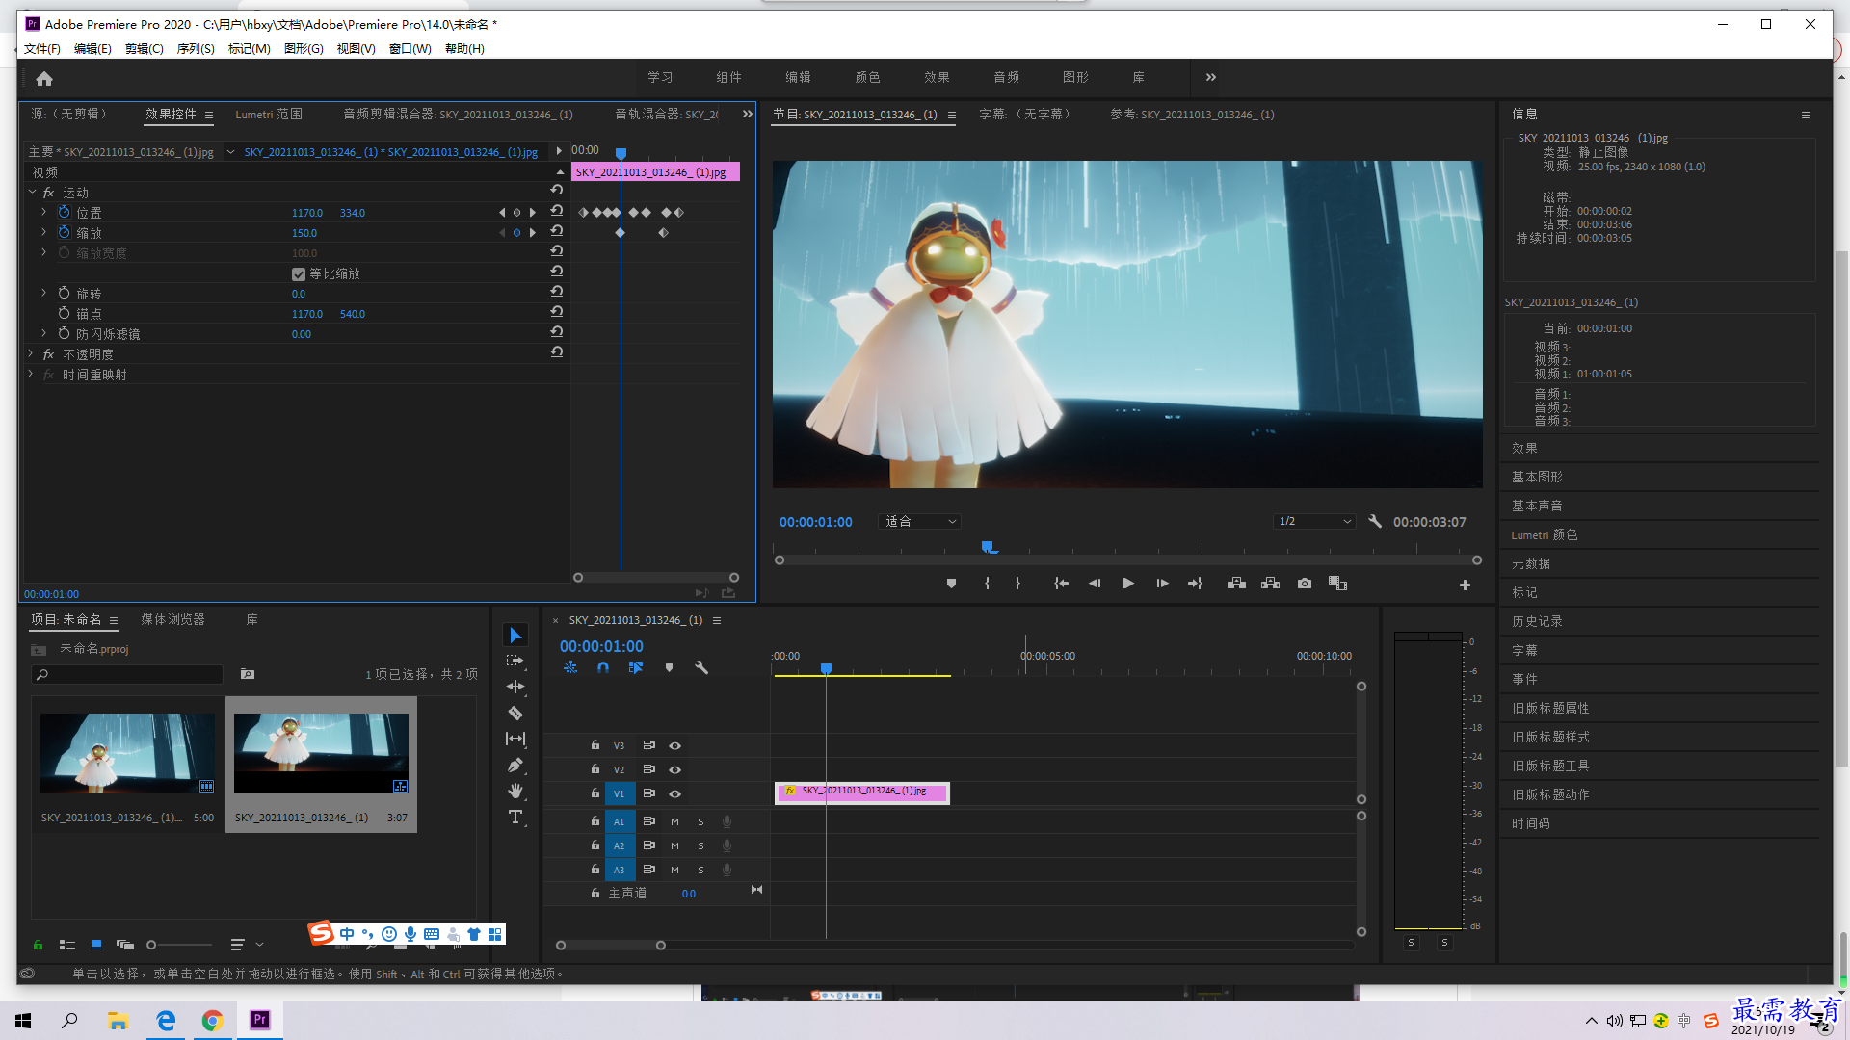The height and width of the screenshot is (1040, 1850).
Task: Toggle lock on track V1
Action: [595, 793]
